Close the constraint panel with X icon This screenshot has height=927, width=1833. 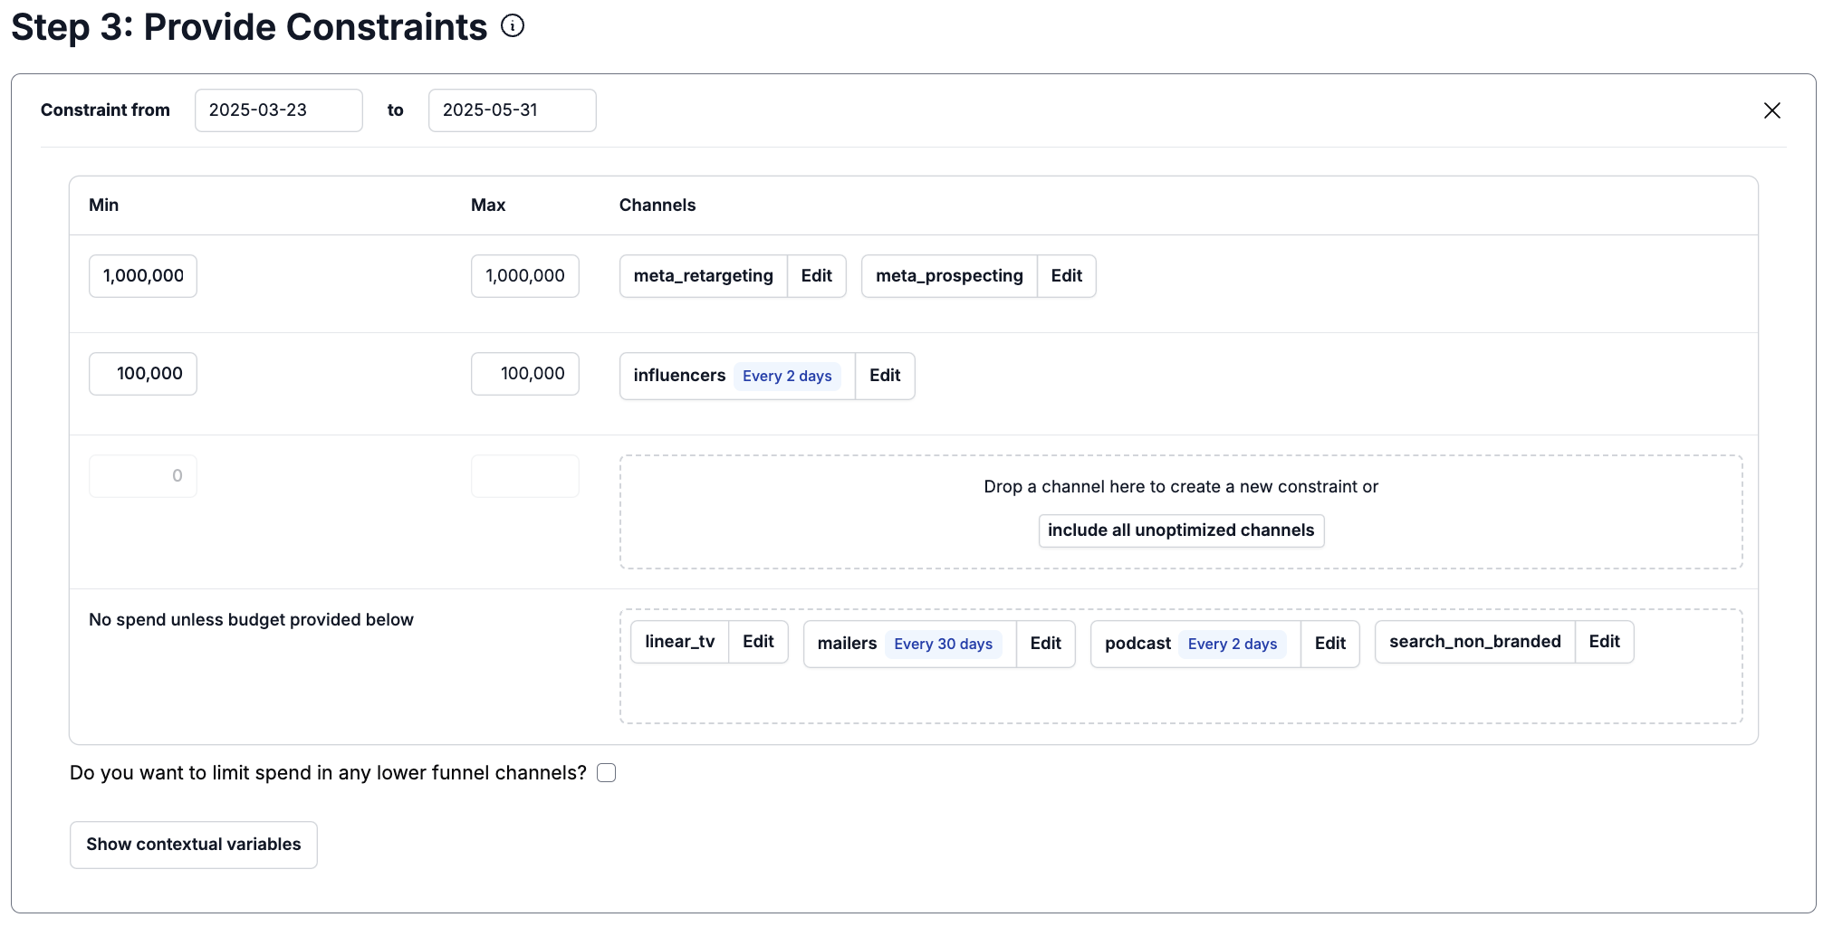pyautogui.click(x=1771, y=110)
